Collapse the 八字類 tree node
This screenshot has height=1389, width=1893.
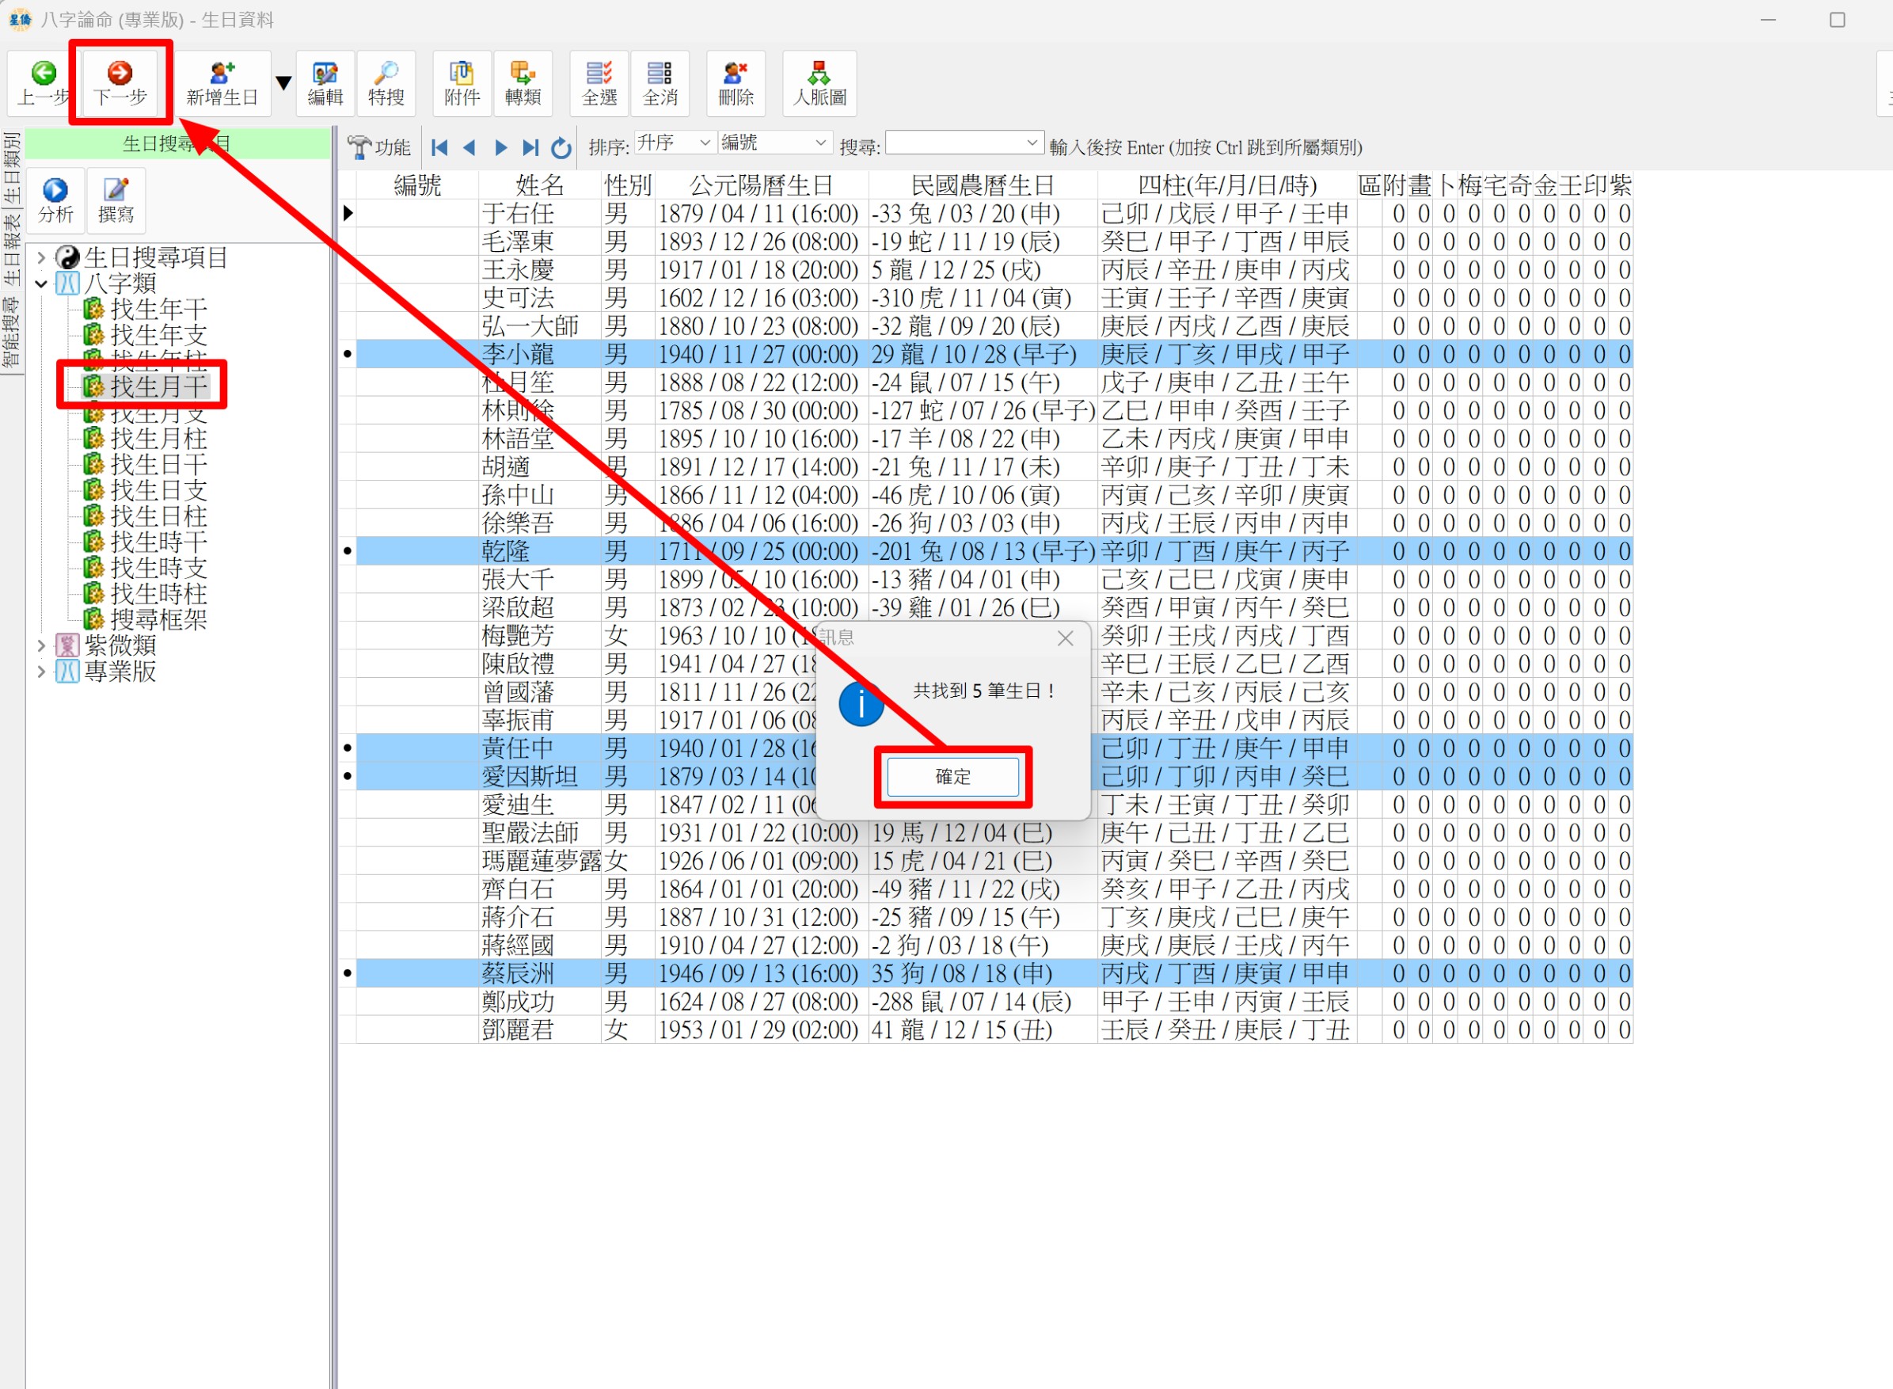pyautogui.click(x=41, y=284)
